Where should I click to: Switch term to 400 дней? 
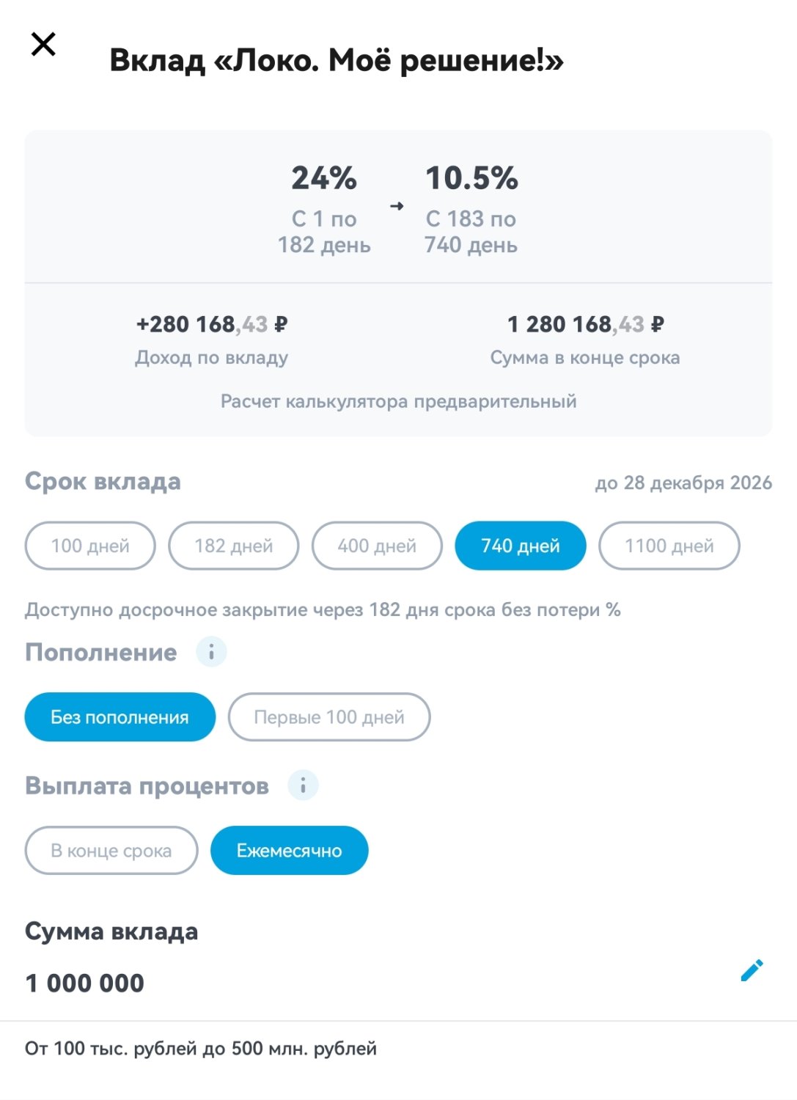pos(377,546)
